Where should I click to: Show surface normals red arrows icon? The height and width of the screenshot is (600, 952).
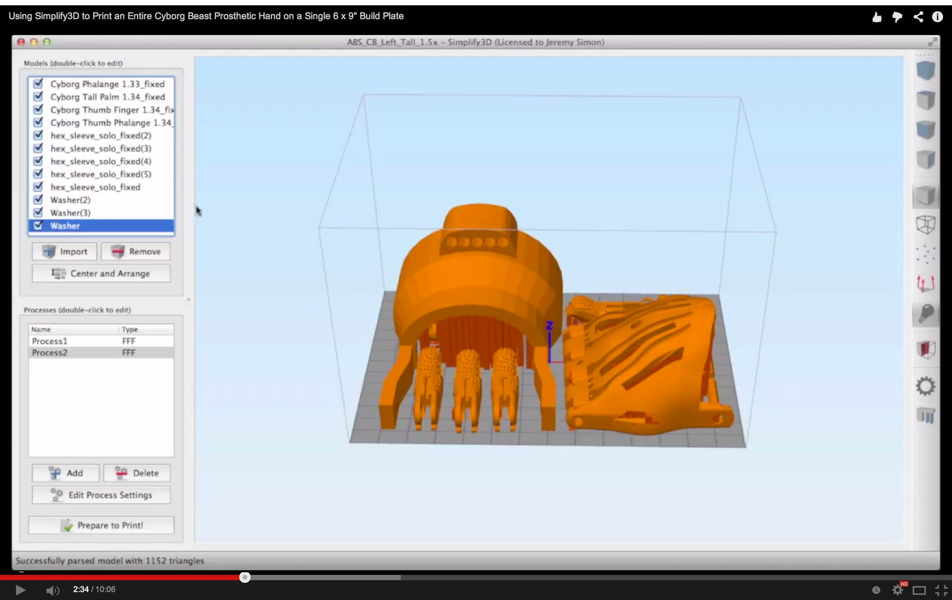pyautogui.click(x=925, y=284)
